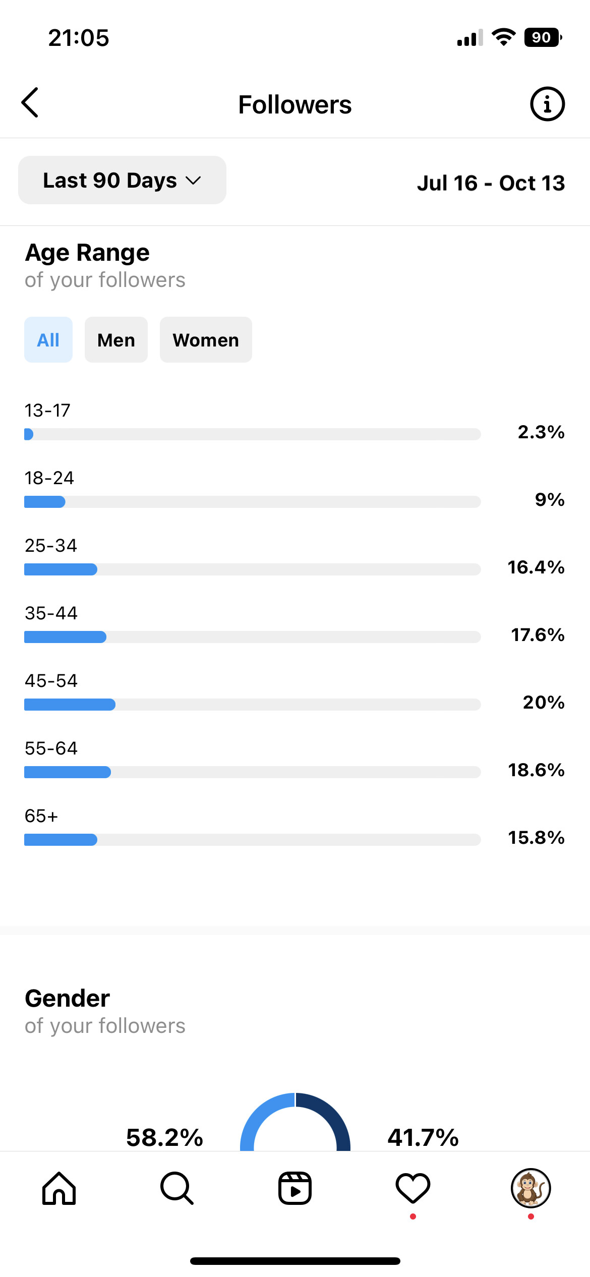This screenshot has width=590, height=1277.
Task: Open the Search magnifier icon
Action: (177, 1188)
